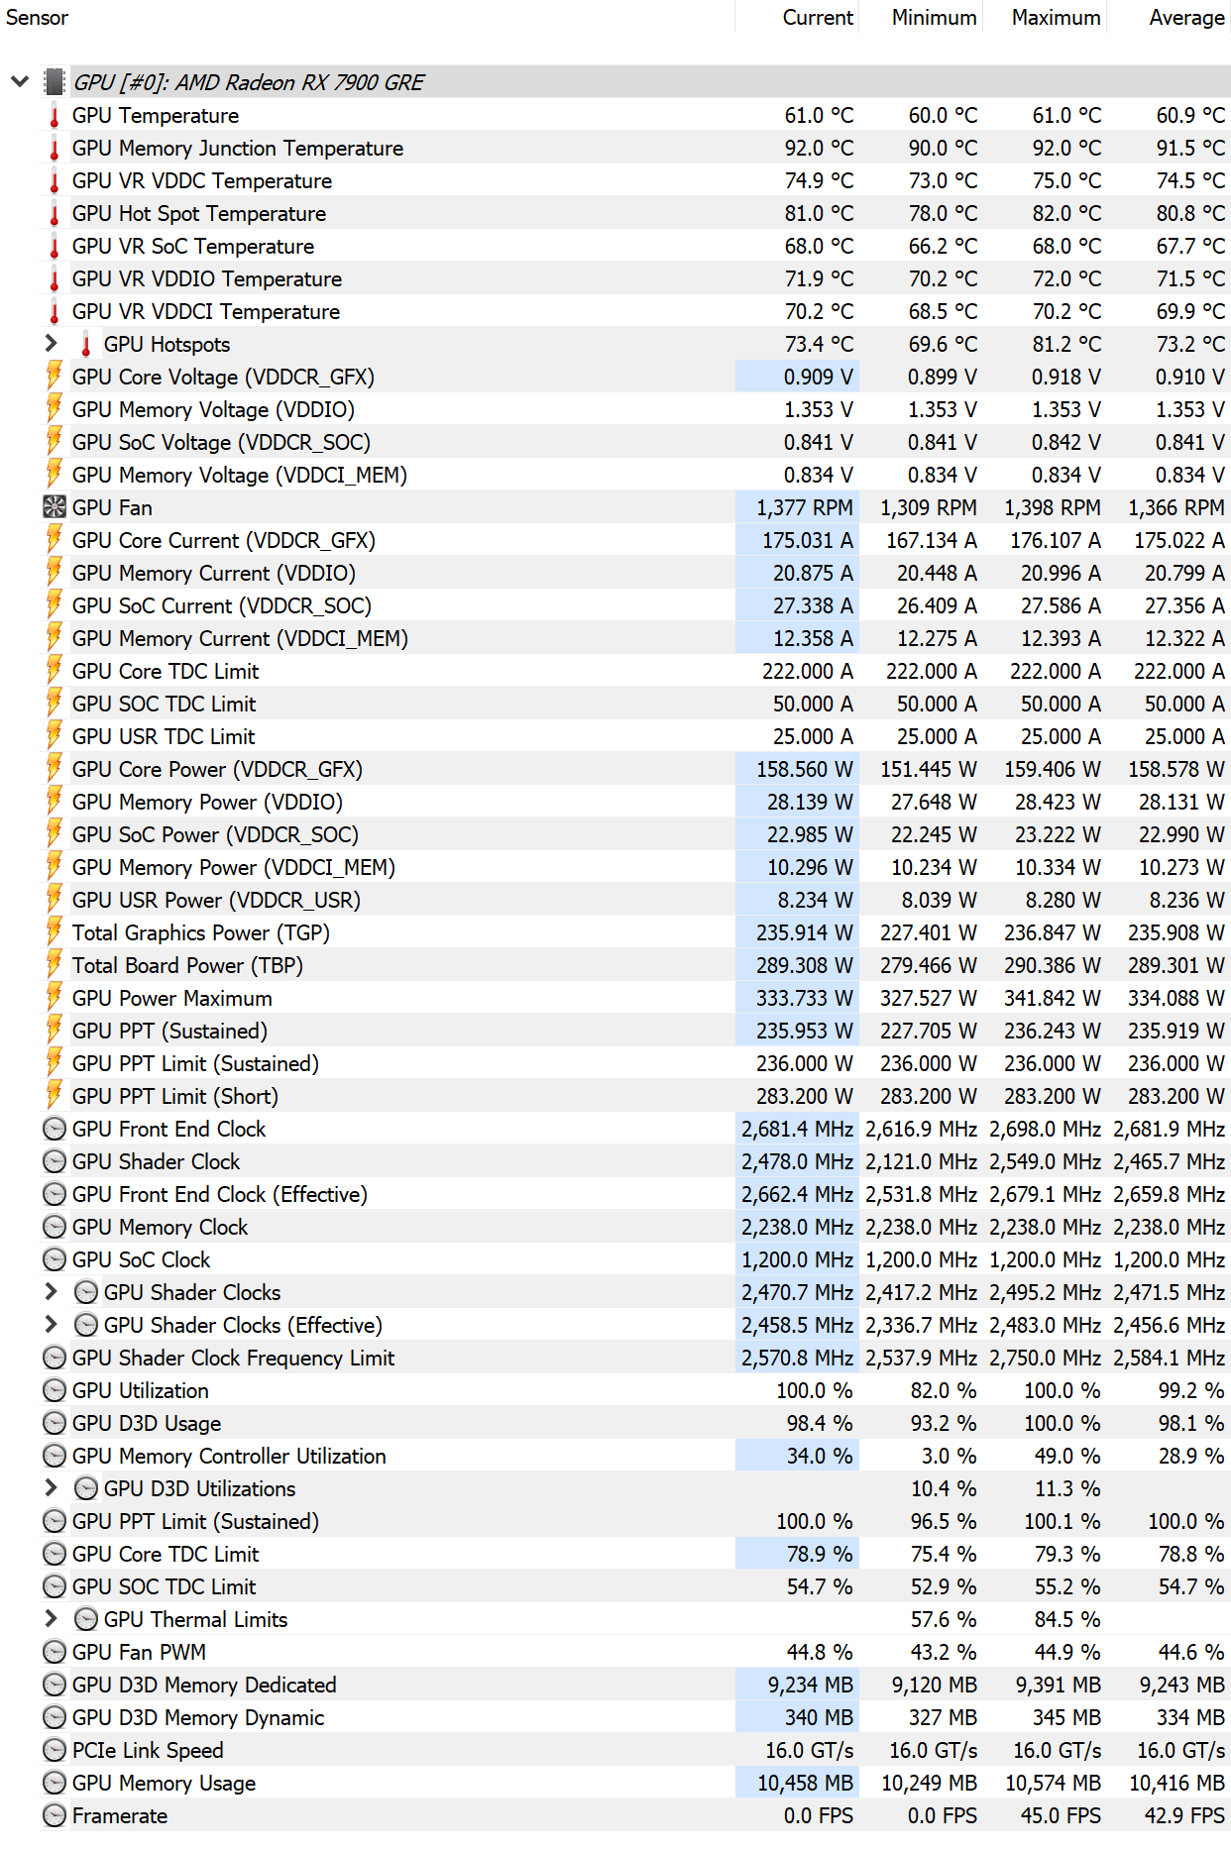The width and height of the screenshot is (1231, 1852).
Task: Click lightning icon beside Total Board Power (TBP)
Action: click(55, 965)
